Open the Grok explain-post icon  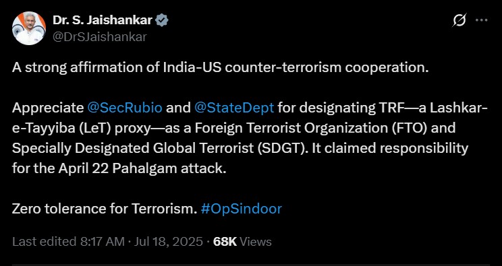[x=459, y=20]
